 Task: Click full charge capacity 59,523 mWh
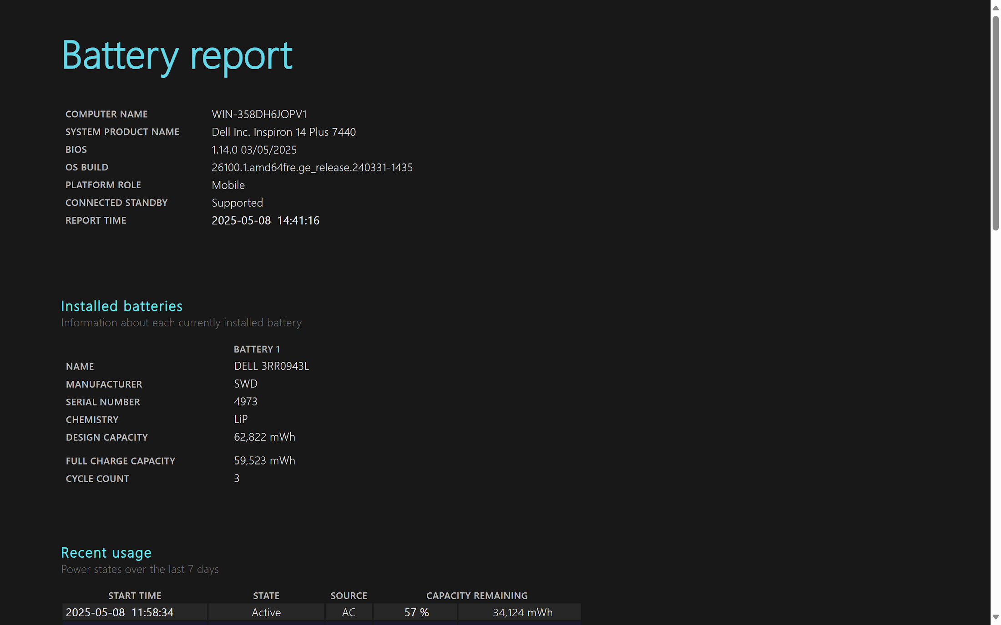pyautogui.click(x=264, y=460)
